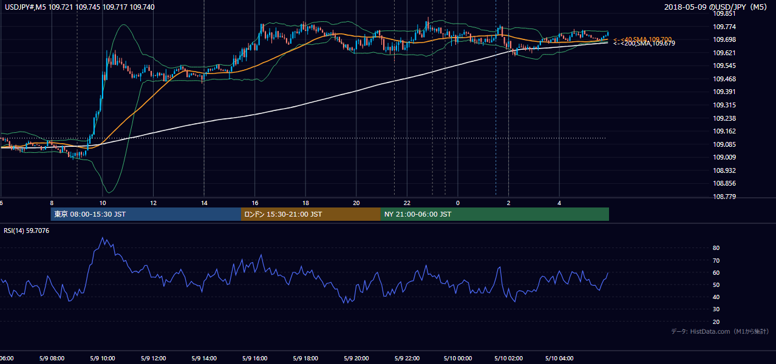Select the NY 21:00-06:00 JST session bar
This screenshot has height=364, width=776.
click(495, 214)
